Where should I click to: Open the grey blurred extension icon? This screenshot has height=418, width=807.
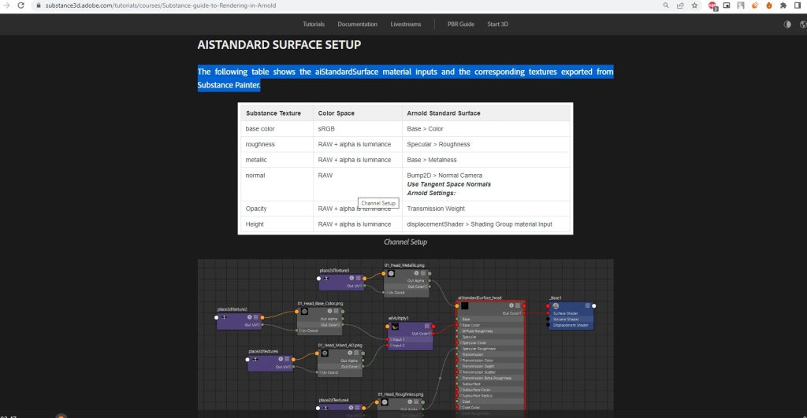click(x=741, y=6)
